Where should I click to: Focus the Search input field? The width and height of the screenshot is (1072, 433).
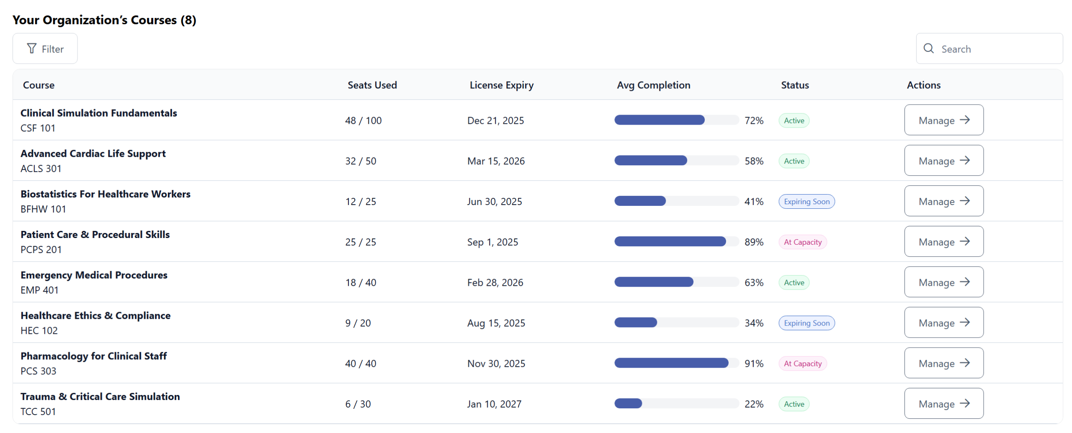[989, 49]
